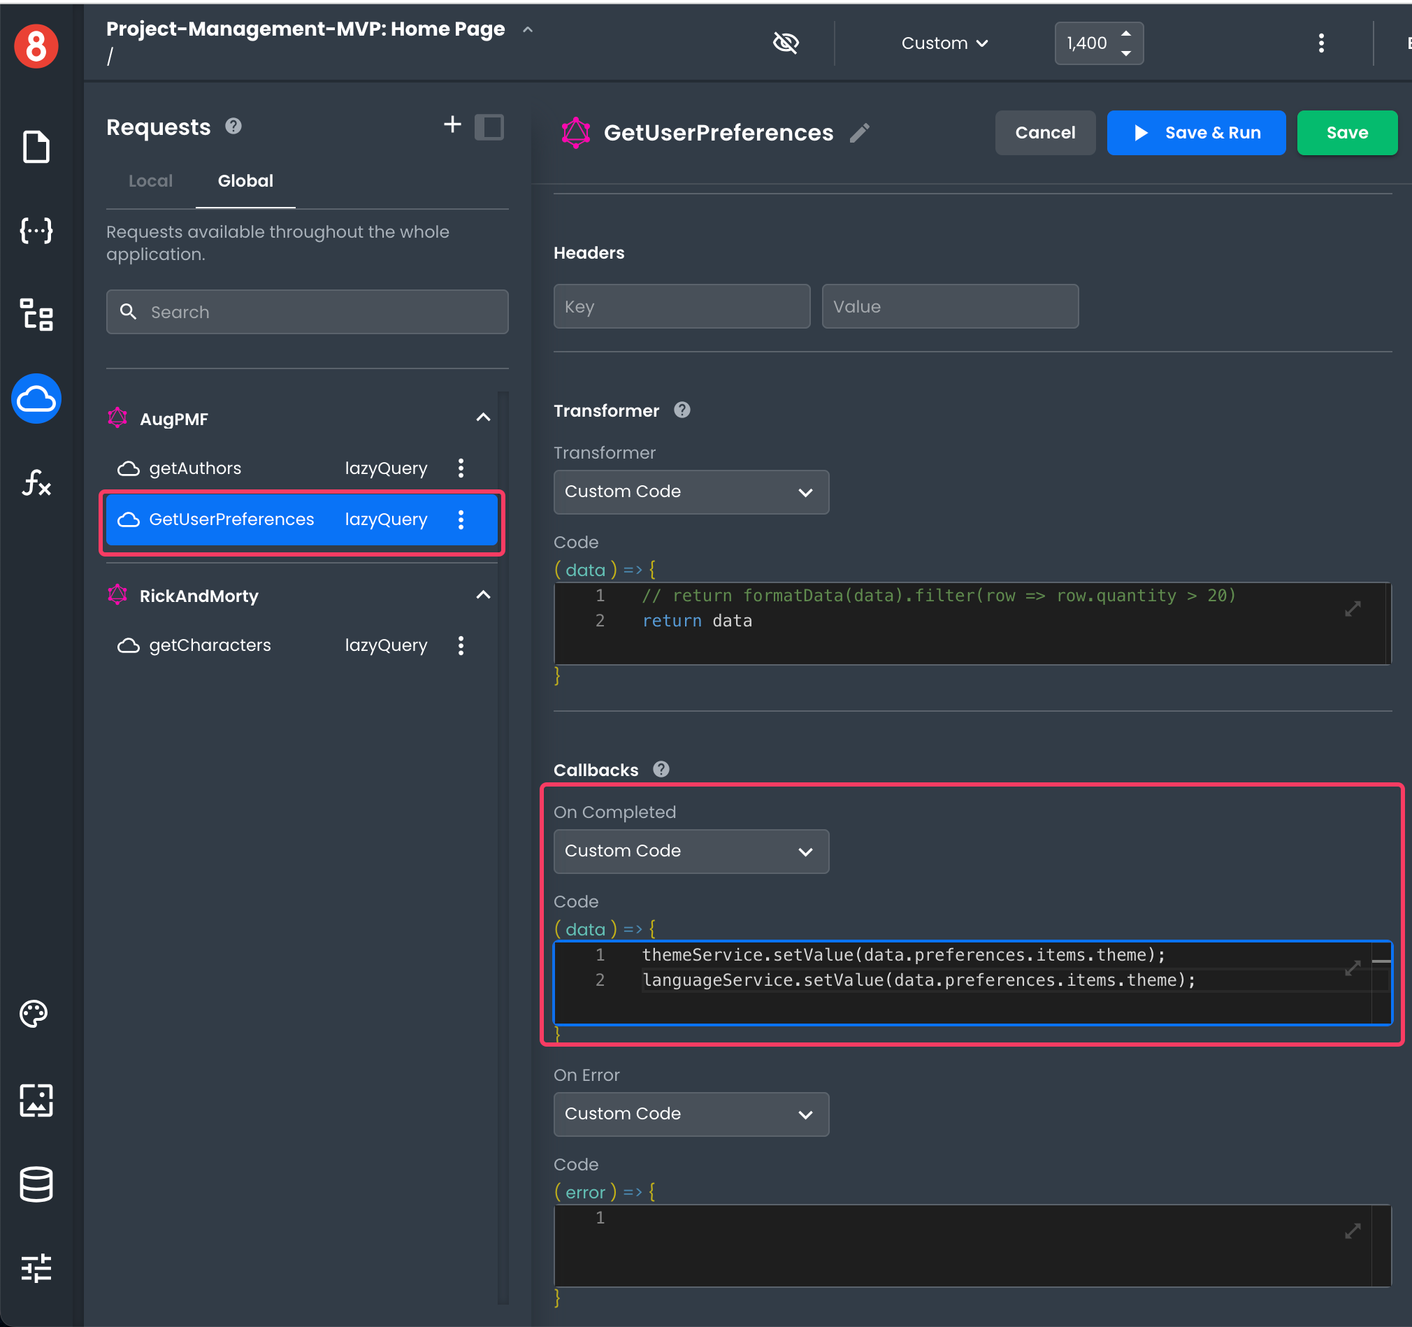Viewport: 1412px width, 1327px height.
Task: Open the State curly braces icon
Action: coord(36,230)
